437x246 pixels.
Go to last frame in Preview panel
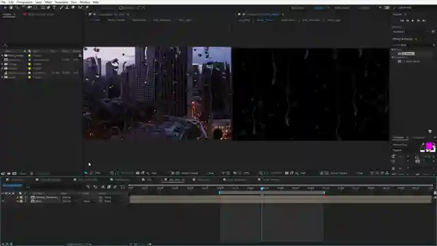[424, 20]
